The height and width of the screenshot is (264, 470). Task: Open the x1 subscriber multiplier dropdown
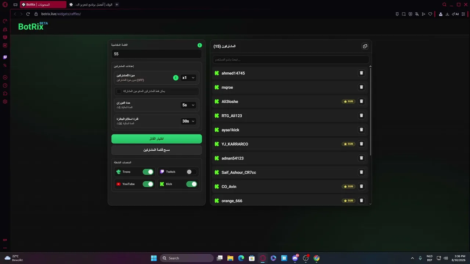tap(188, 78)
